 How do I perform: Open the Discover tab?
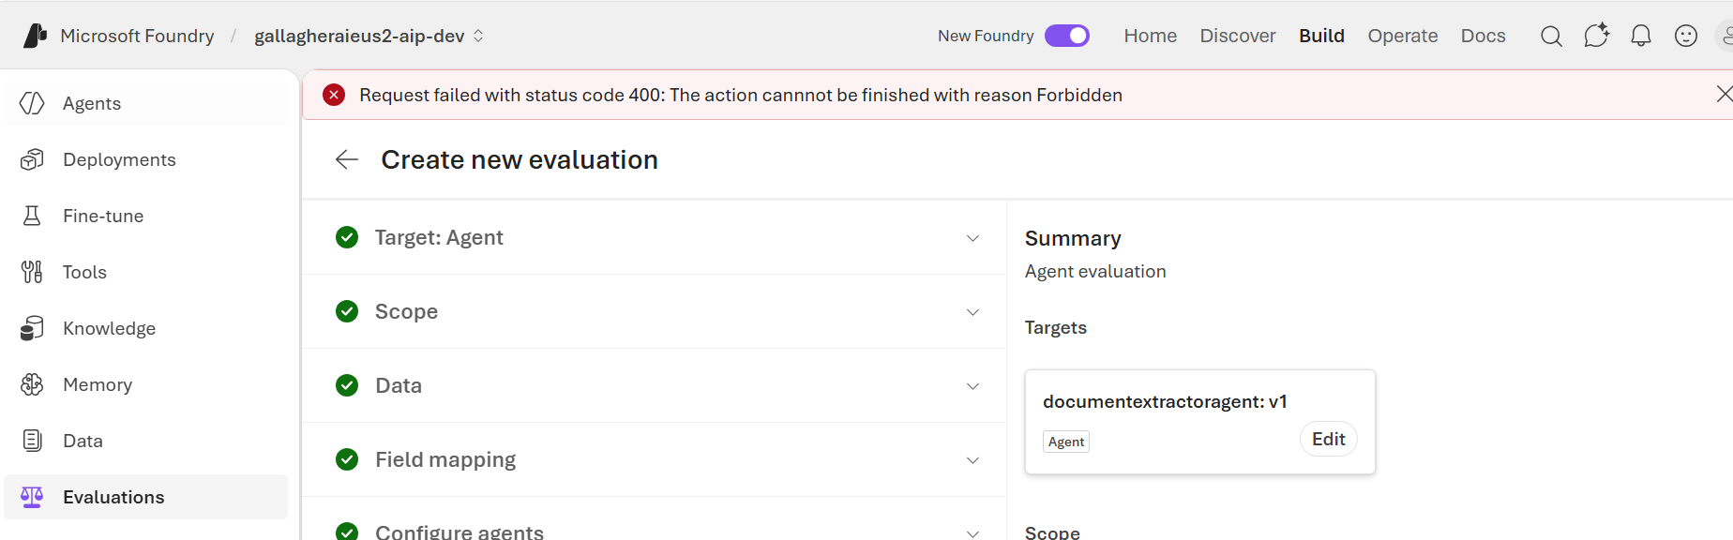tap(1237, 36)
